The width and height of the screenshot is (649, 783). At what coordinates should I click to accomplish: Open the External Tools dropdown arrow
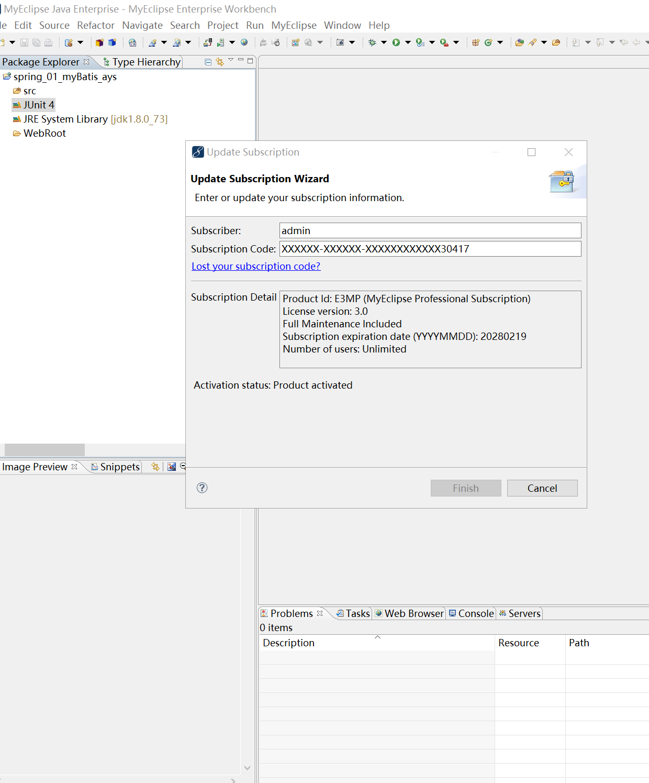tap(456, 42)
